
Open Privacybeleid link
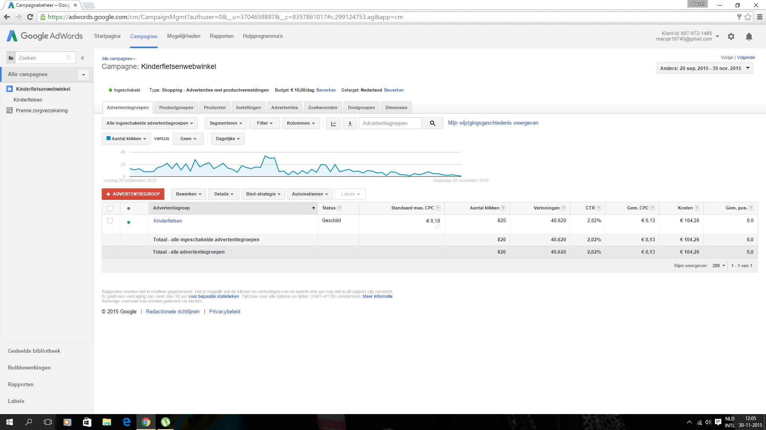[225, 311]
